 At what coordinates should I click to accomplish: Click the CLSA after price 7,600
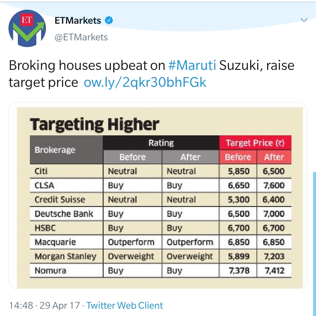click(274, 185)
